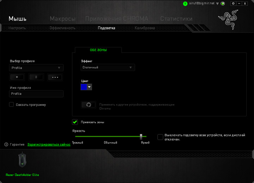Go to the Эффективность subtab
The width and height of the screenshot is (254, 183).
pos(62,28)
